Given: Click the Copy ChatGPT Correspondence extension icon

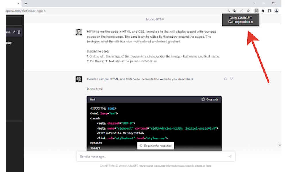Looking at the screenshot, I should point(256,11).
